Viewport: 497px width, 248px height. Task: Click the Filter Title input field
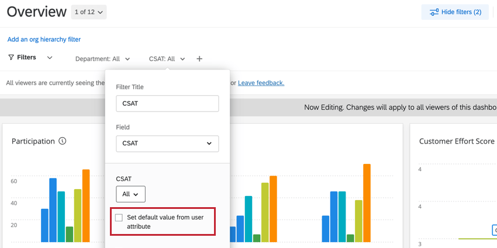[167, 104]
